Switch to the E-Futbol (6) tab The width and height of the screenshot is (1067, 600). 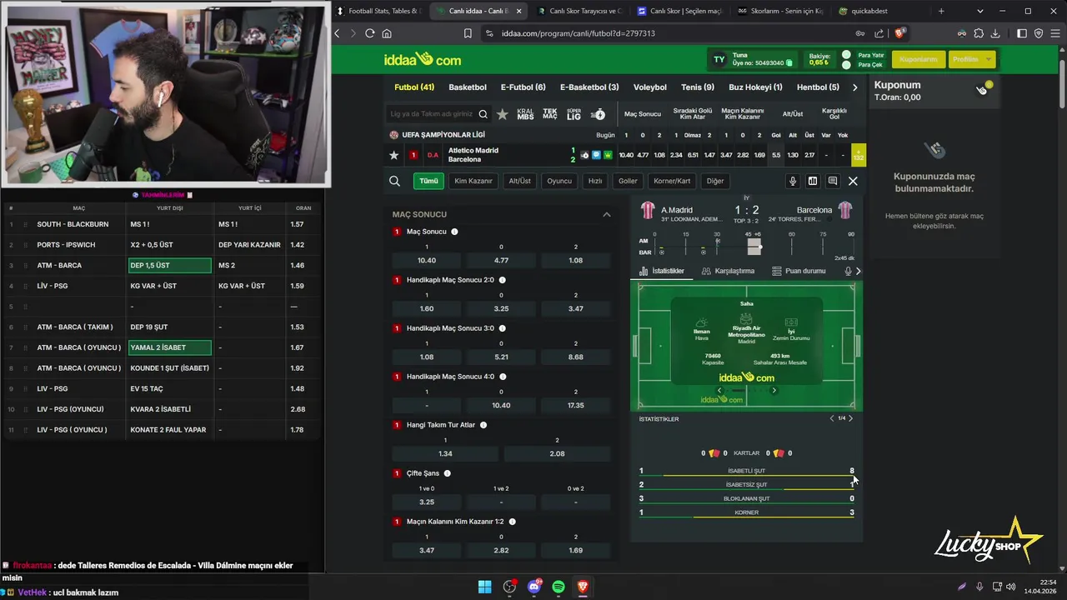pyautogui.click(x=523, y=87)
